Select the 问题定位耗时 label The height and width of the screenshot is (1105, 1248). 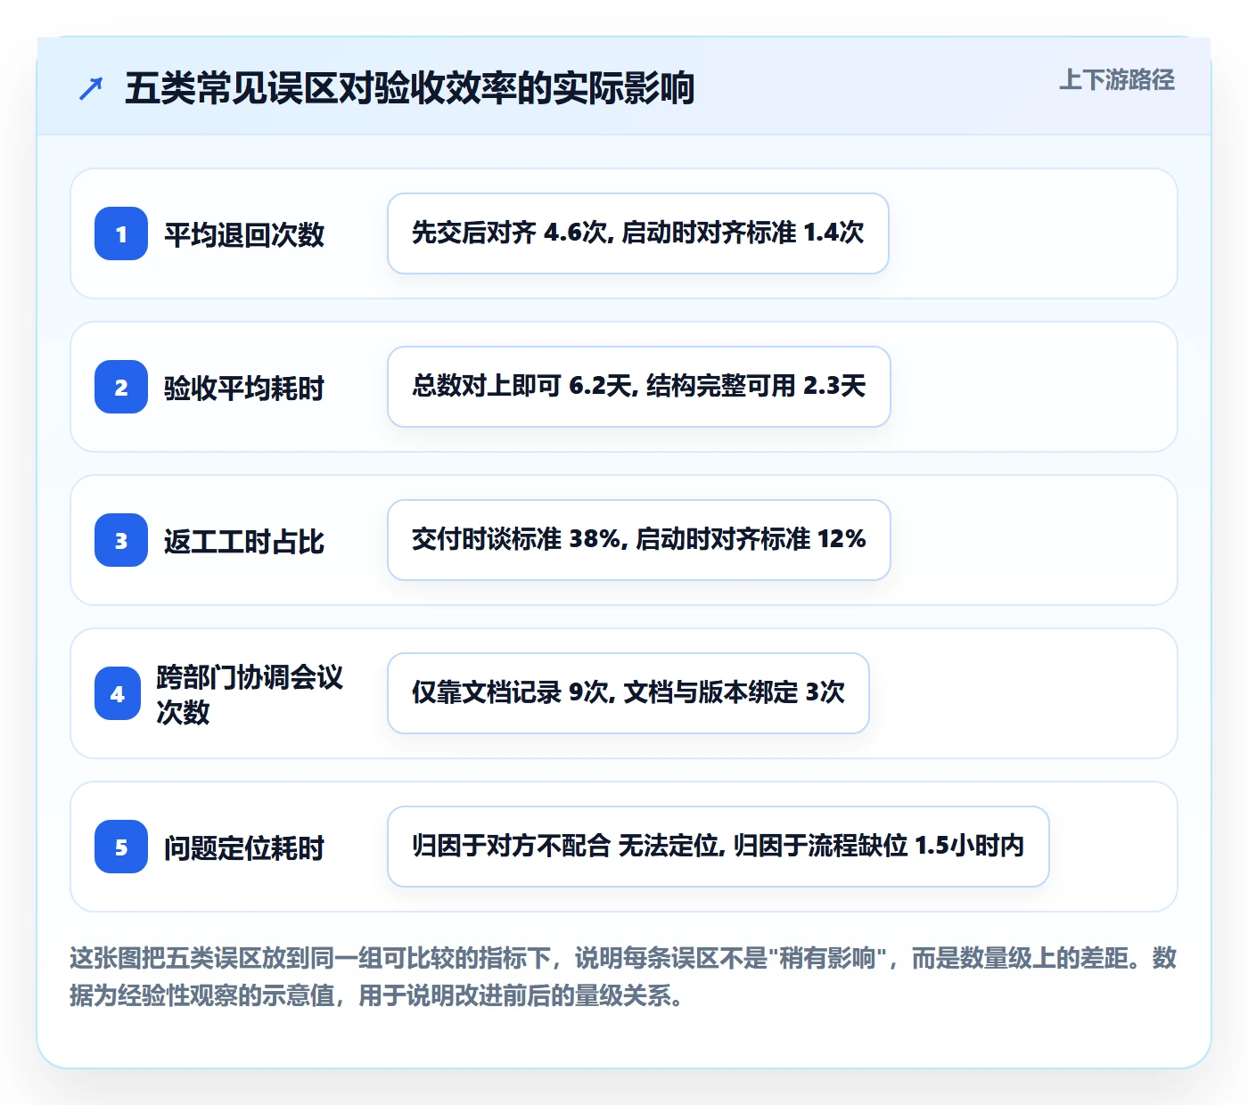(243, 847)
